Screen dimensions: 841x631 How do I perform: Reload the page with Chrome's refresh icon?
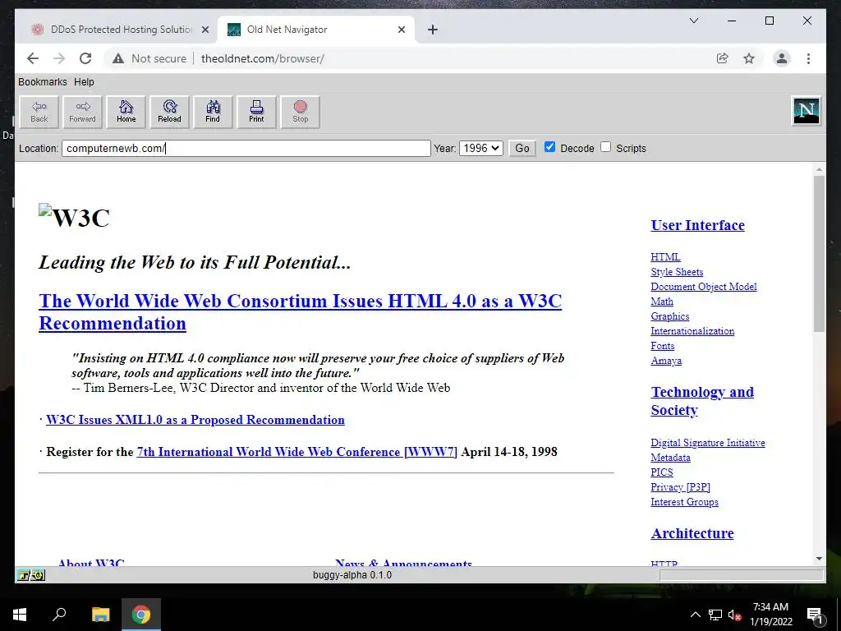click(x=85, y=58)
